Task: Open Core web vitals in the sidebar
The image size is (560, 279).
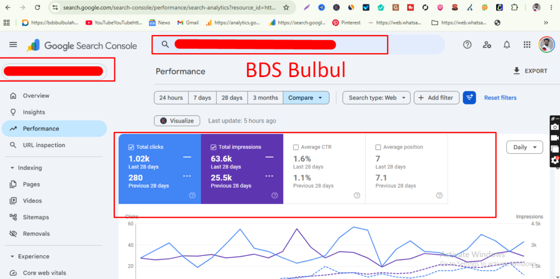Action: click(x=54, y=273)
